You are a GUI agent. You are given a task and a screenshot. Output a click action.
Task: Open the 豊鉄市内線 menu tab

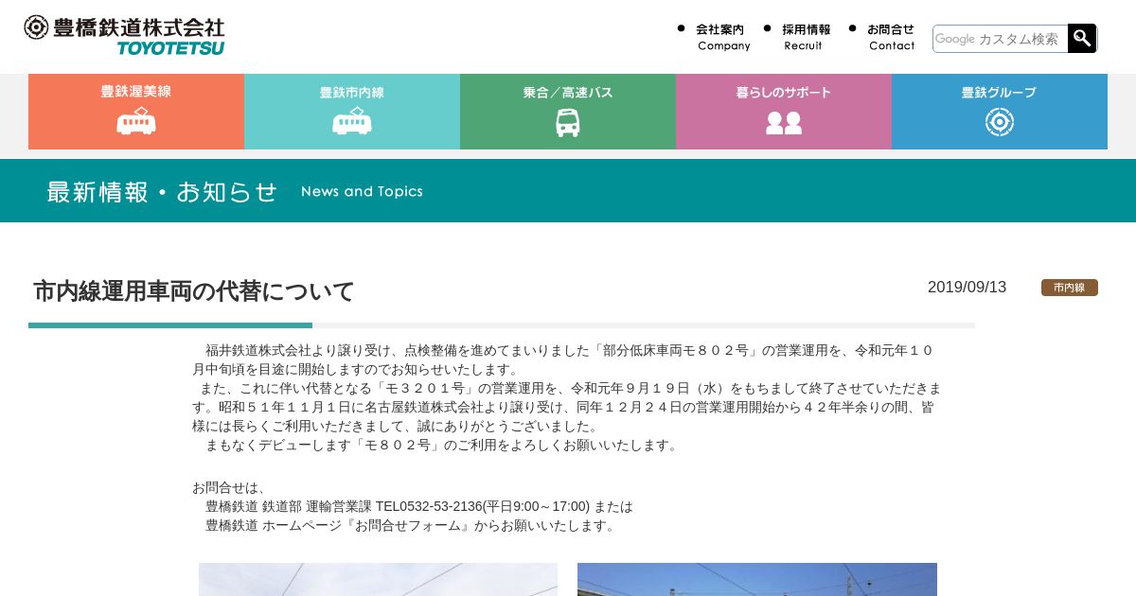coord(352,112)
